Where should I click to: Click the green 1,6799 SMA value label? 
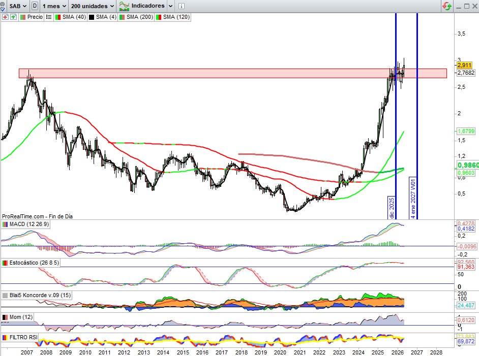pos(466,131)
